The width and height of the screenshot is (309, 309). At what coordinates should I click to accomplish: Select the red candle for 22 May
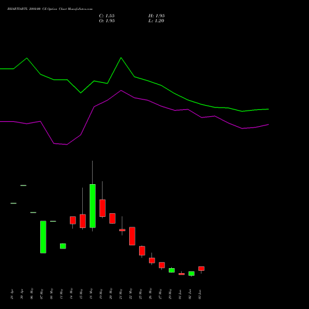[x=132, y=236]
